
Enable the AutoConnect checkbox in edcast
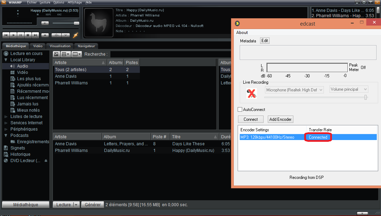240,110
